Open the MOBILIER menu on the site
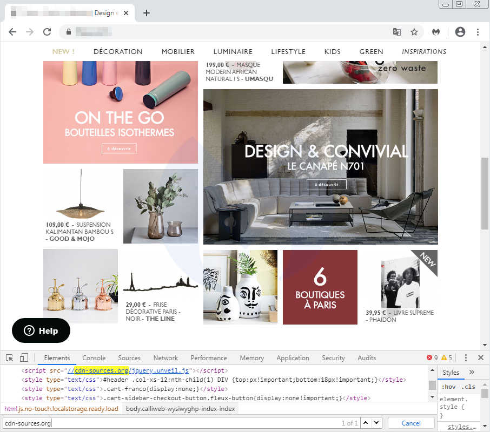Screen dimensions: 490x432 tap(178, 52)
